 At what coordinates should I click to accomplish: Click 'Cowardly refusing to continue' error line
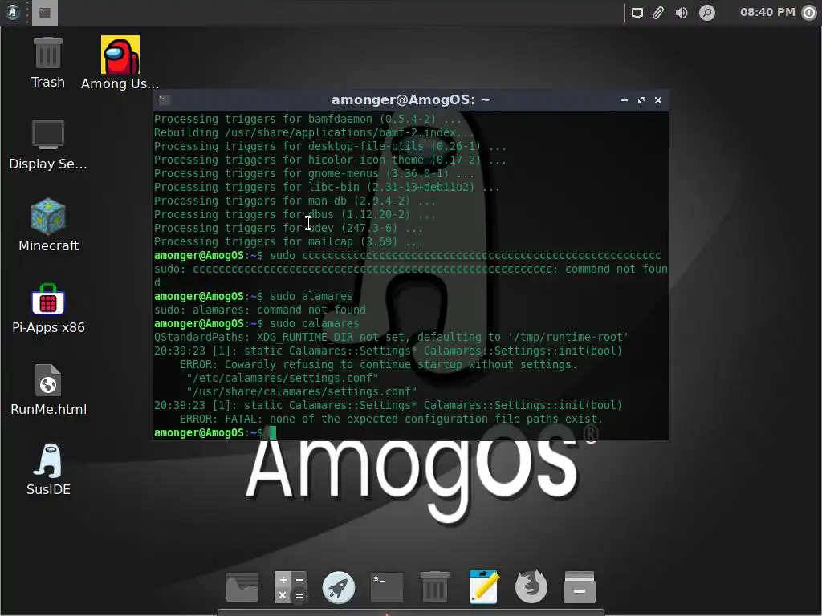click(378, 364)
